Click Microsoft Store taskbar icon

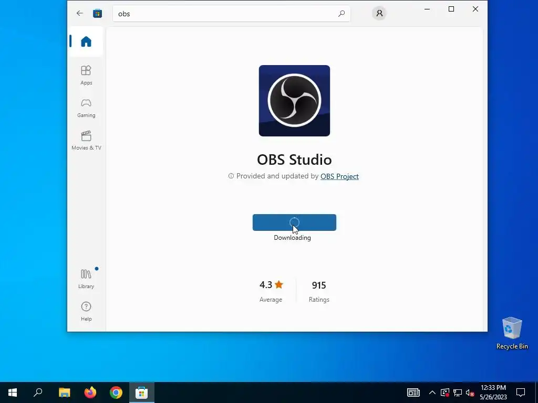point(142,393)
